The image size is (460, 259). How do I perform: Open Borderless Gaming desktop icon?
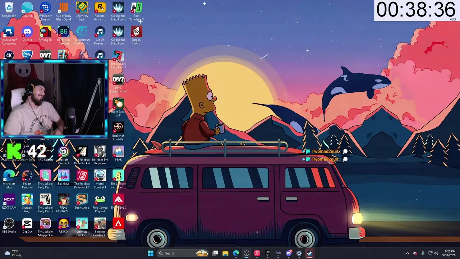click(x=64, y=36)
